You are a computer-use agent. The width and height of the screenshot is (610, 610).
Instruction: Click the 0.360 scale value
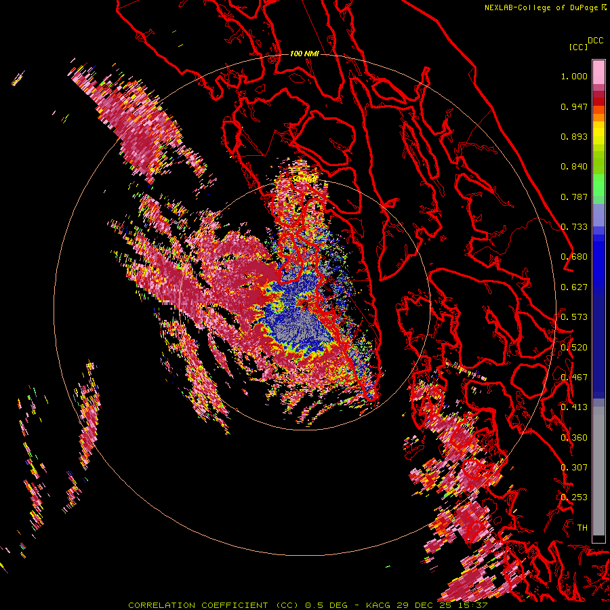[574, 437]
